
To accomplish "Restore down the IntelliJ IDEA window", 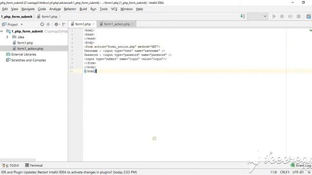I will tap(303, 2).
